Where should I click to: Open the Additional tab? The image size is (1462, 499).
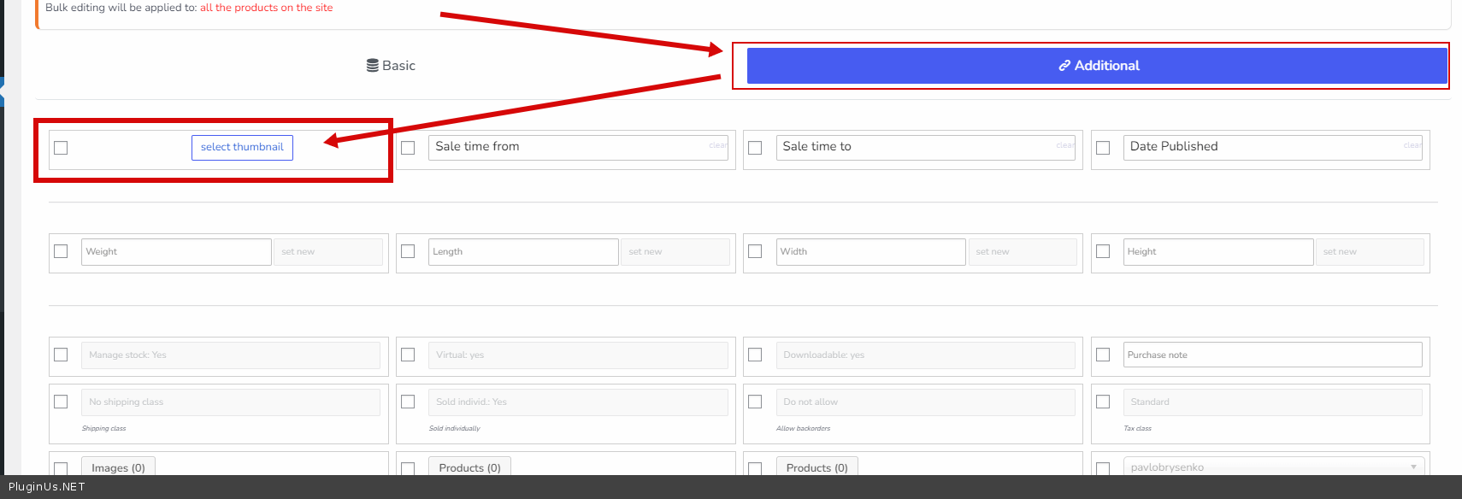click(1097, 66)
